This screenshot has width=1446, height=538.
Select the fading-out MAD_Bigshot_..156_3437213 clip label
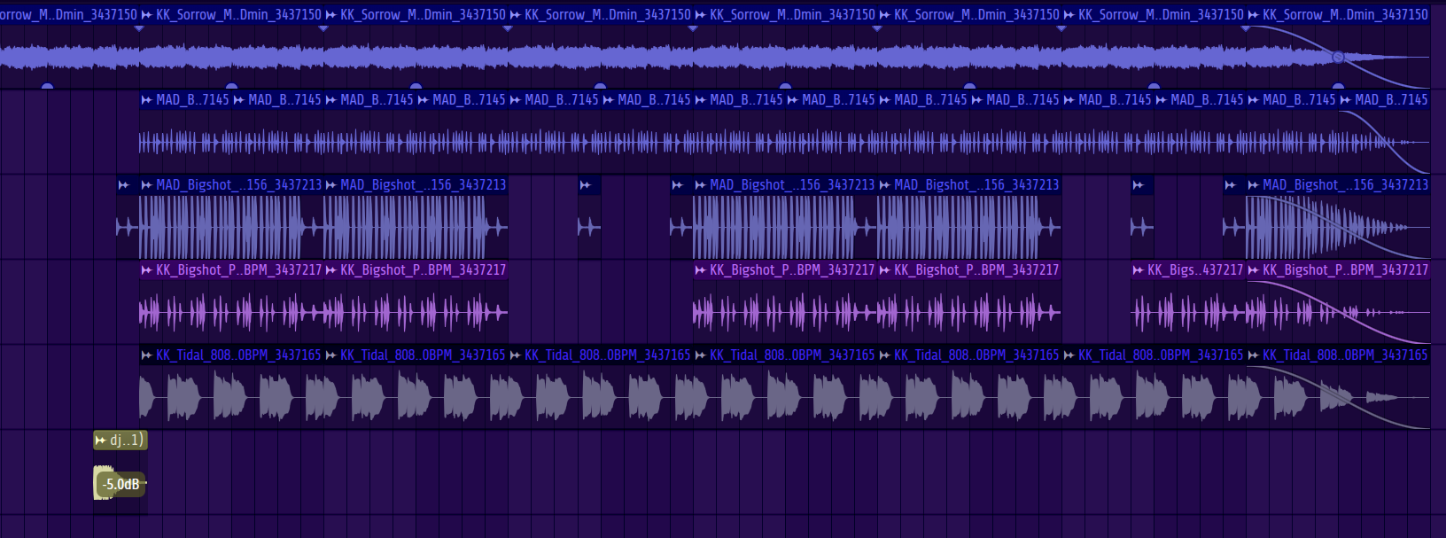(x=1345, y=184)
